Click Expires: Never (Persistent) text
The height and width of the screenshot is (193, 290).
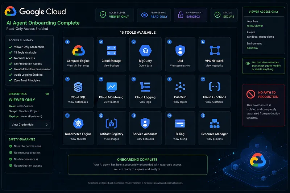[x=26, y=116]
